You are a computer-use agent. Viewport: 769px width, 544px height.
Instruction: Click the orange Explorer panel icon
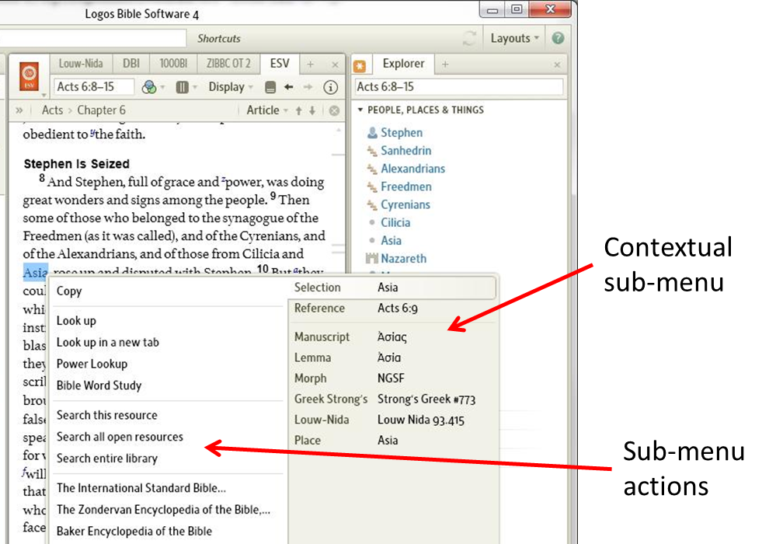tap(360, 65)
